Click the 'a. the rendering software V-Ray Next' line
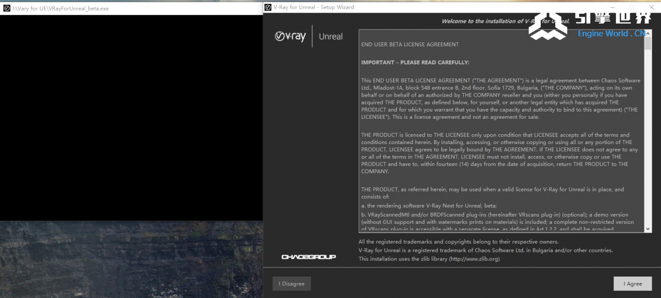Screen dimensions: 661x298 (429, 206)
